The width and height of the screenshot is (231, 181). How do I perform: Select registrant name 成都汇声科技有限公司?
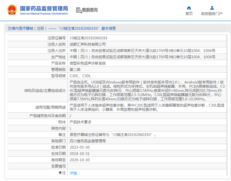(x=85, y=44)
